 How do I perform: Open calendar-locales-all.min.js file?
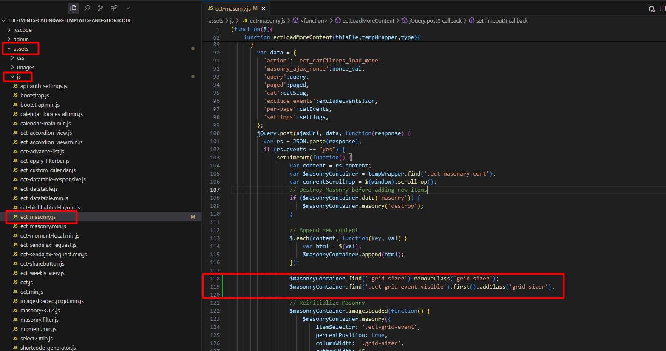pos(51,114)
